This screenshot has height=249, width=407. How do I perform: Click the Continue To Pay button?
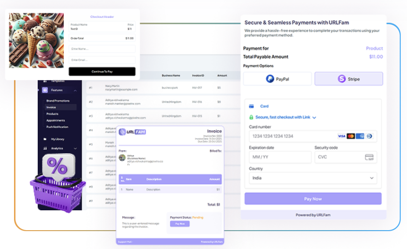pos(102,72)
